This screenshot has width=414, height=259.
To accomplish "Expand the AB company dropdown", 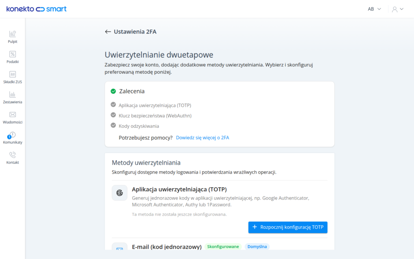I will (x=374, y=9).
